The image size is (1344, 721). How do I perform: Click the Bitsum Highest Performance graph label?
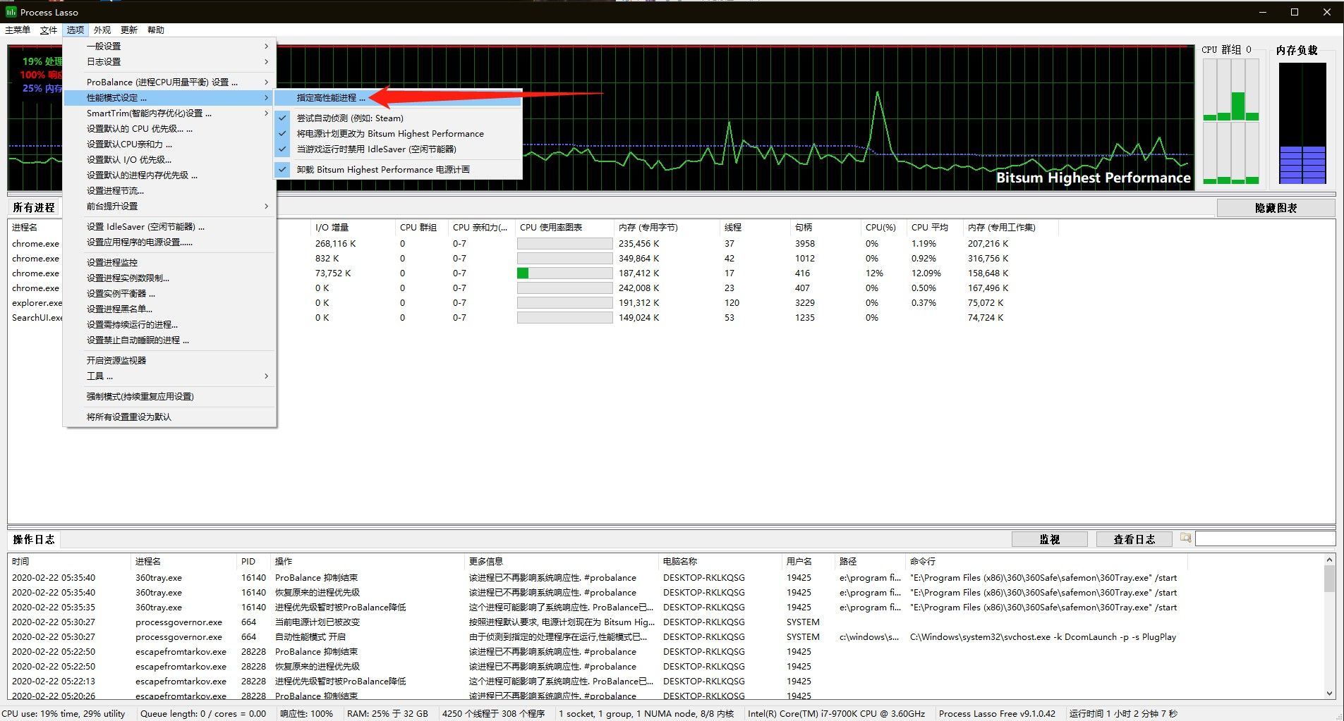click(x=1093, y=178)
